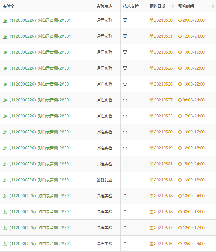Viewport: 216px width, 252px height.
Task: Select the date text 20210521
Action: click(163, 164)
